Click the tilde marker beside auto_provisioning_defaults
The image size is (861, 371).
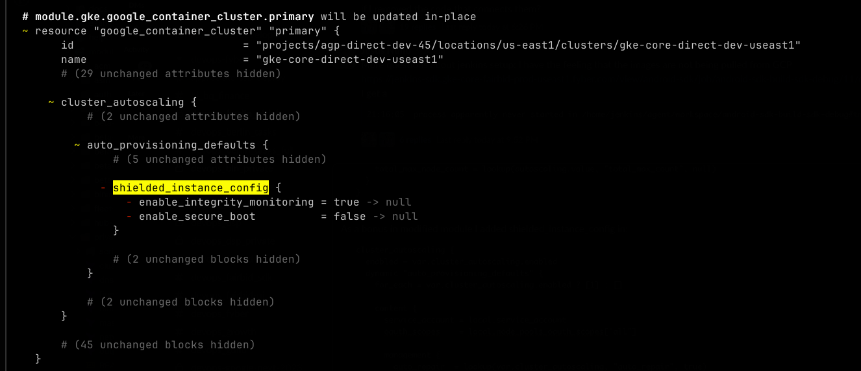coord(77,145)
